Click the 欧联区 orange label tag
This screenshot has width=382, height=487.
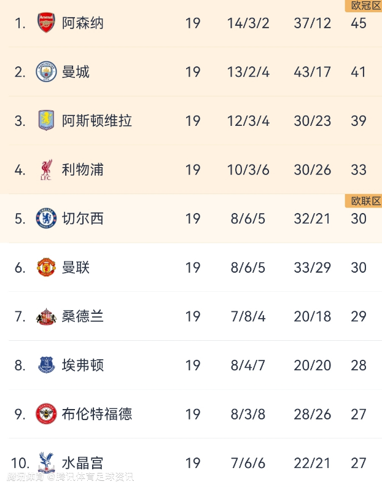pyautogui.click(x=365, y=201)
